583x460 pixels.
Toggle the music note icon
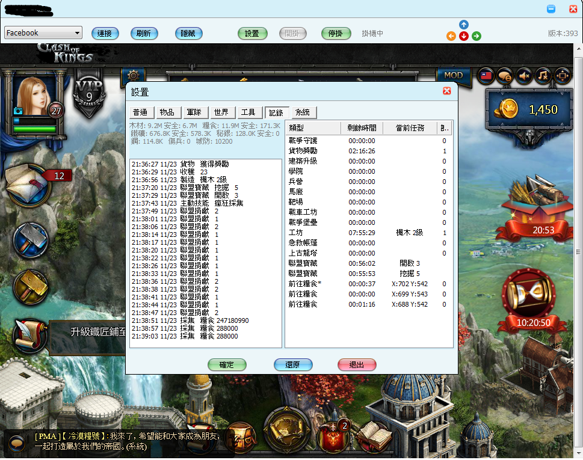(x=543, y=76)
